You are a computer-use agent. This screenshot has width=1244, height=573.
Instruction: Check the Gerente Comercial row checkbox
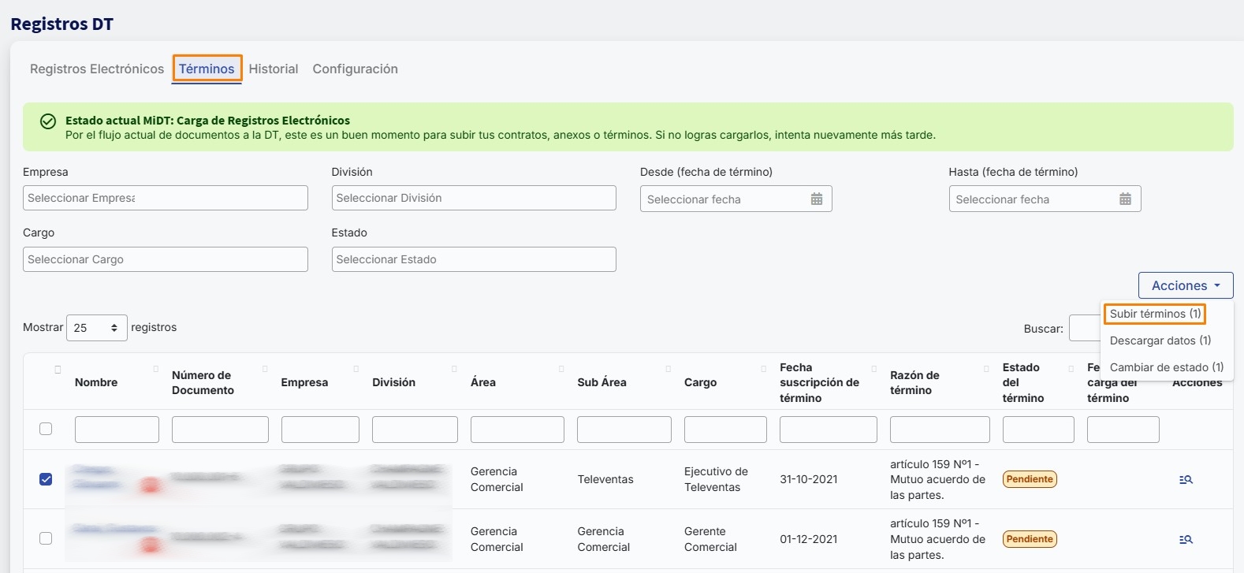(46, 538)
